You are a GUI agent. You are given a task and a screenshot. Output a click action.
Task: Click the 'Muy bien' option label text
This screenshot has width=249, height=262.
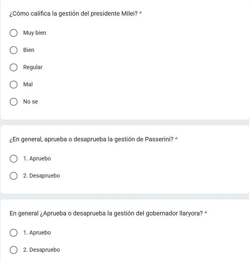pyautogui.click(x=35, y=33)
